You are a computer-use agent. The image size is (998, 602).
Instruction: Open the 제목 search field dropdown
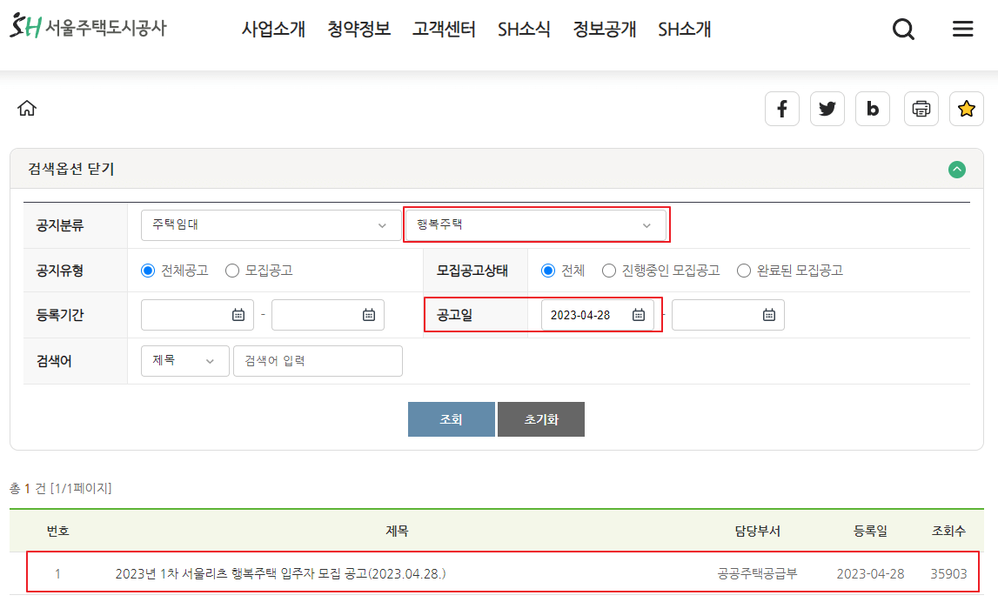pos(184,360)
